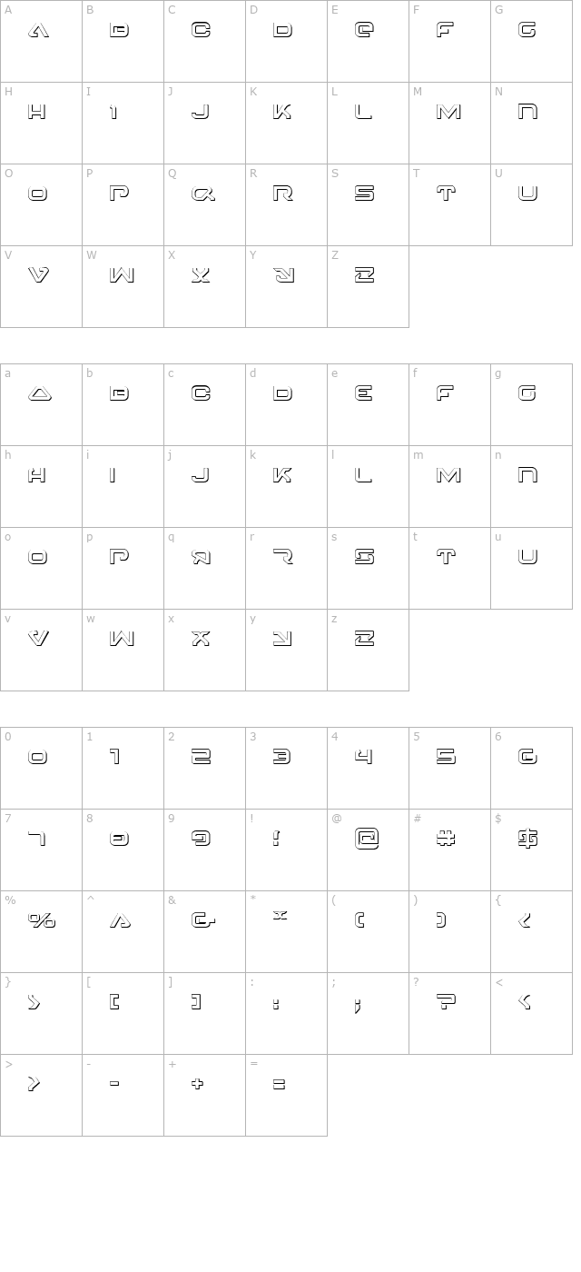Click the equals sign glyph cell
581x1272 pixels.
tap(286, 1095)
